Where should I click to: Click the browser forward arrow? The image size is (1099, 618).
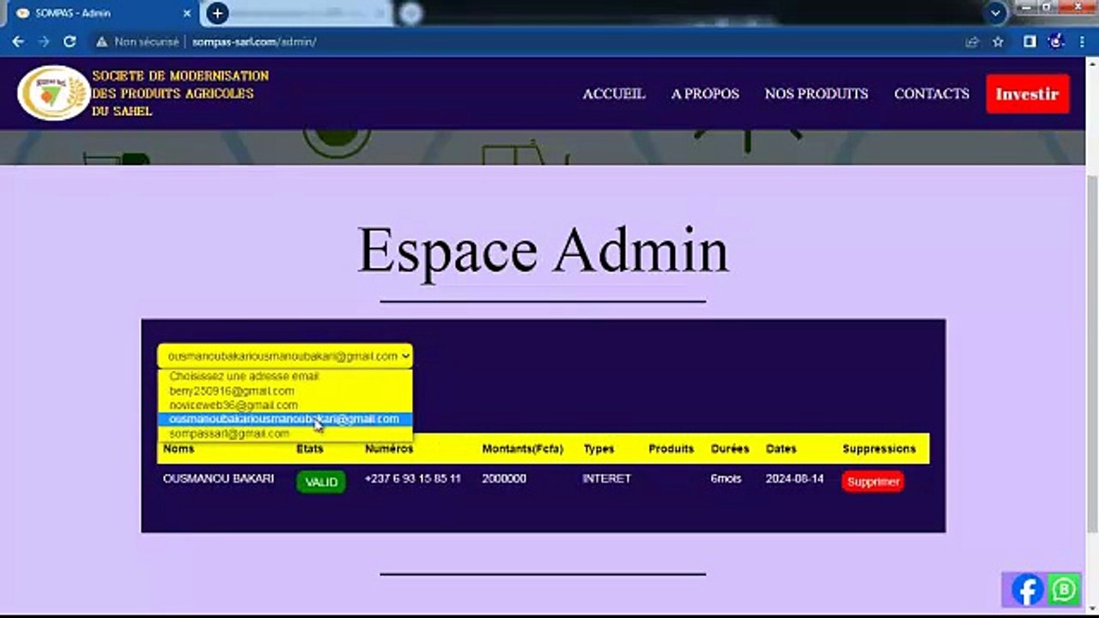pyautogui.click(x=44, y=41)
